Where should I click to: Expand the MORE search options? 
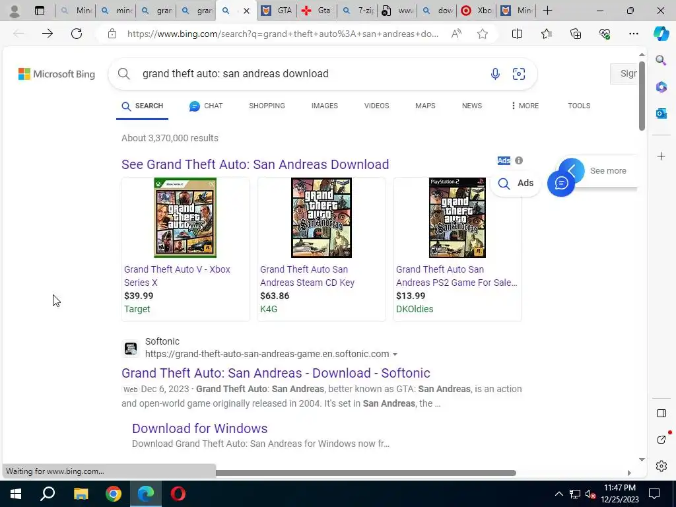(x=525, y=106)
